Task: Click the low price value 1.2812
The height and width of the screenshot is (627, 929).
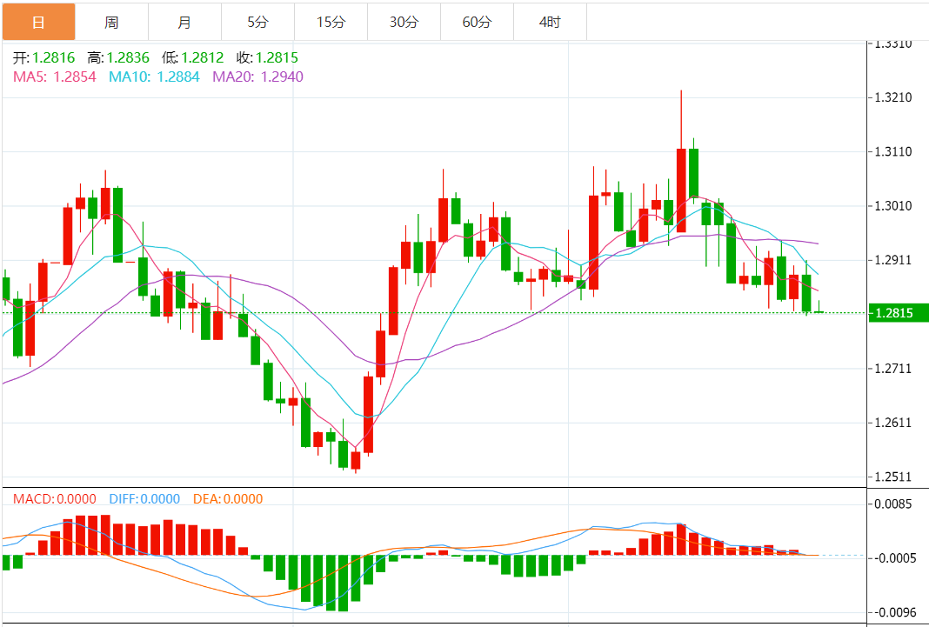Action: click(x=202, y=58)
